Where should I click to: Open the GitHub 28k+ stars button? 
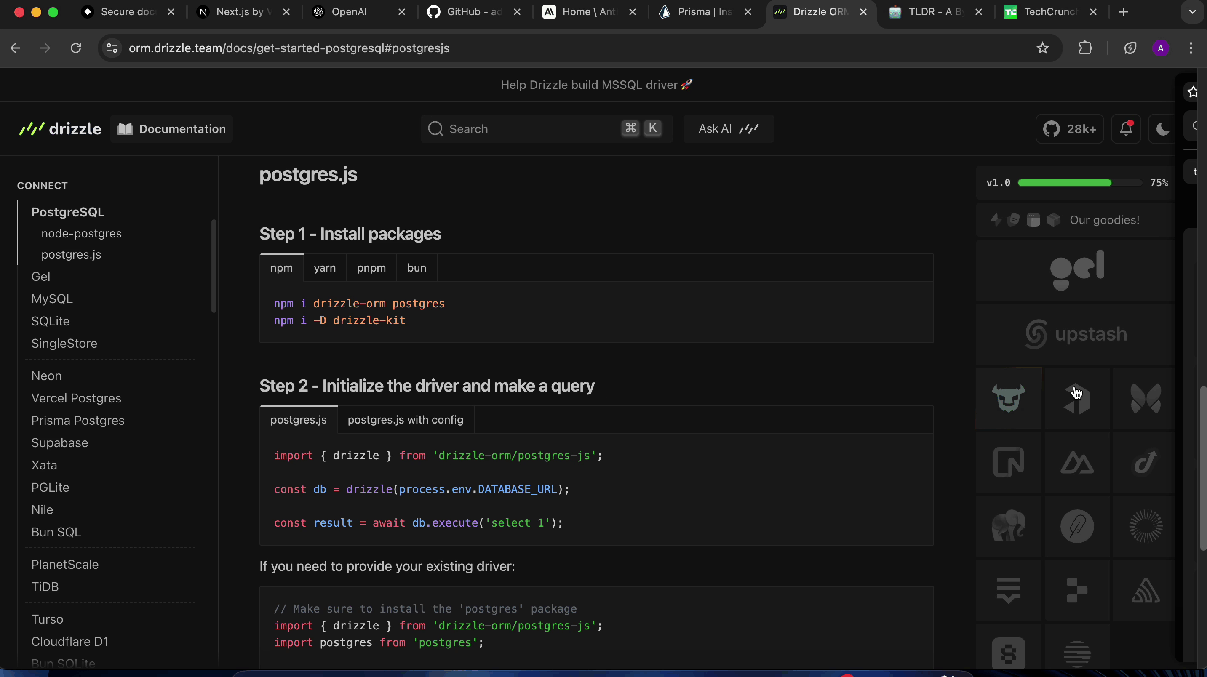pyautogui.click(x=1070, y=129)
